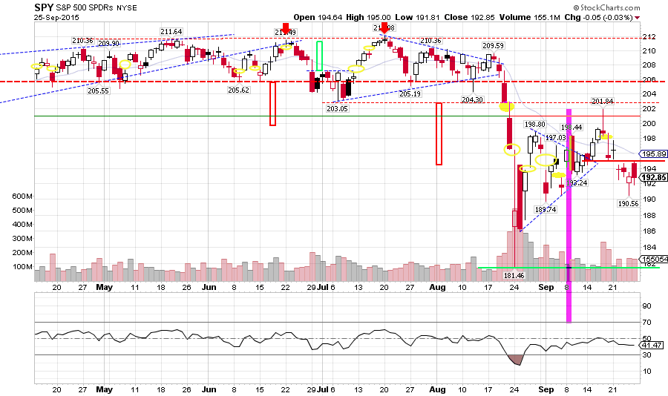
Task: Click the High 195.00 header value
Action: tap(368, 18)
